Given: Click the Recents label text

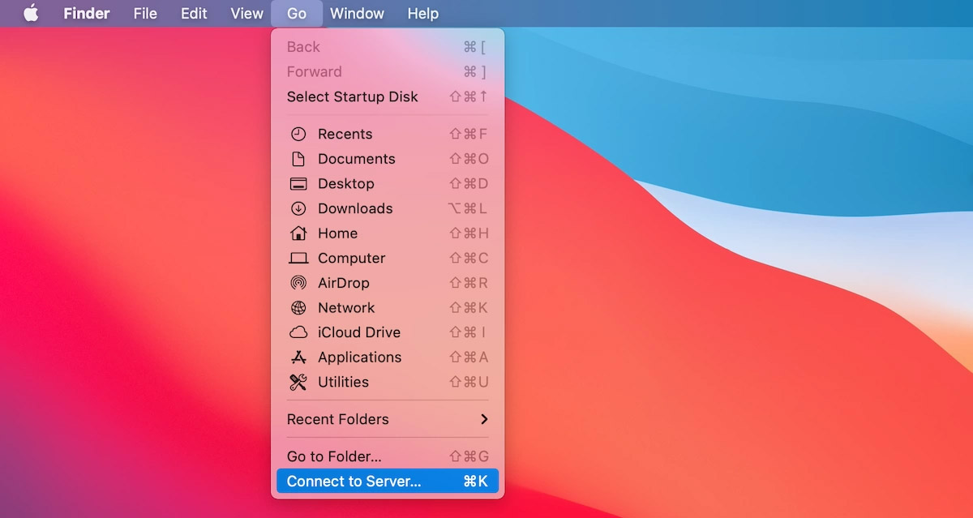Looking at the screenshot, I should [x=345, y=135].
